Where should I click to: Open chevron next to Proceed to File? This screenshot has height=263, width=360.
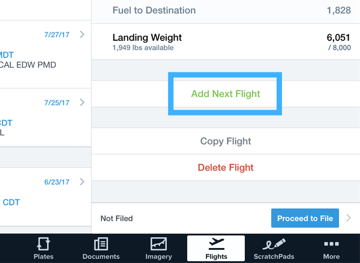pyautogui.click(x=349, y=218)
